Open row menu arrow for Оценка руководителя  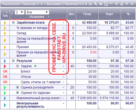click(64, 87)
